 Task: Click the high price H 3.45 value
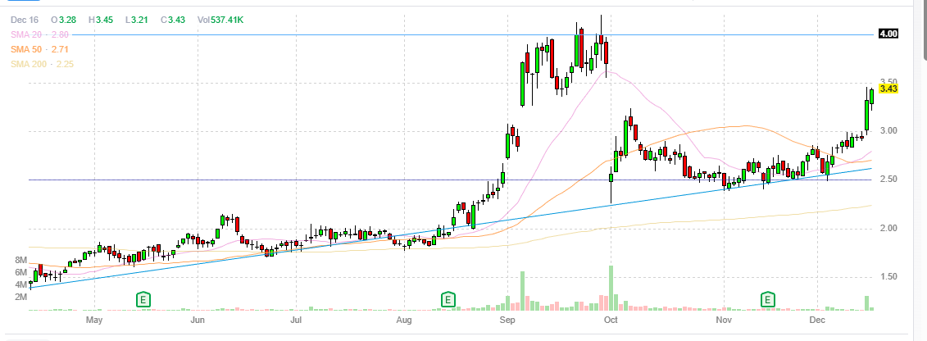pos(101,20)
